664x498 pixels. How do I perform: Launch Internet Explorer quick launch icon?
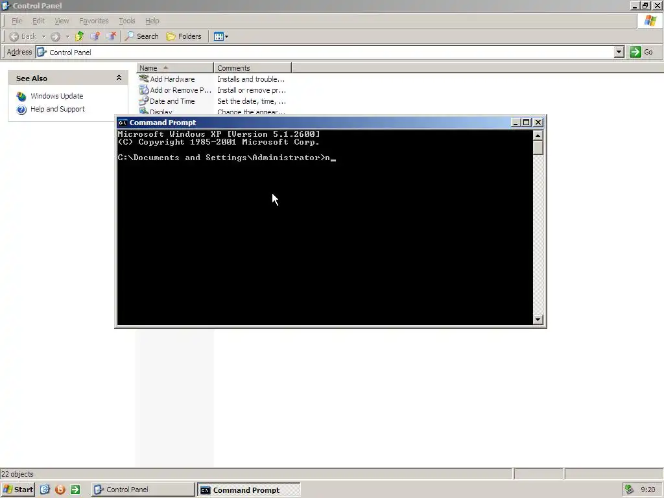45,490
